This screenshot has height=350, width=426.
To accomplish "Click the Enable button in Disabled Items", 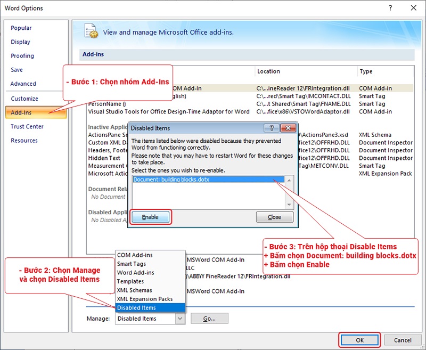I will [150, 217].
